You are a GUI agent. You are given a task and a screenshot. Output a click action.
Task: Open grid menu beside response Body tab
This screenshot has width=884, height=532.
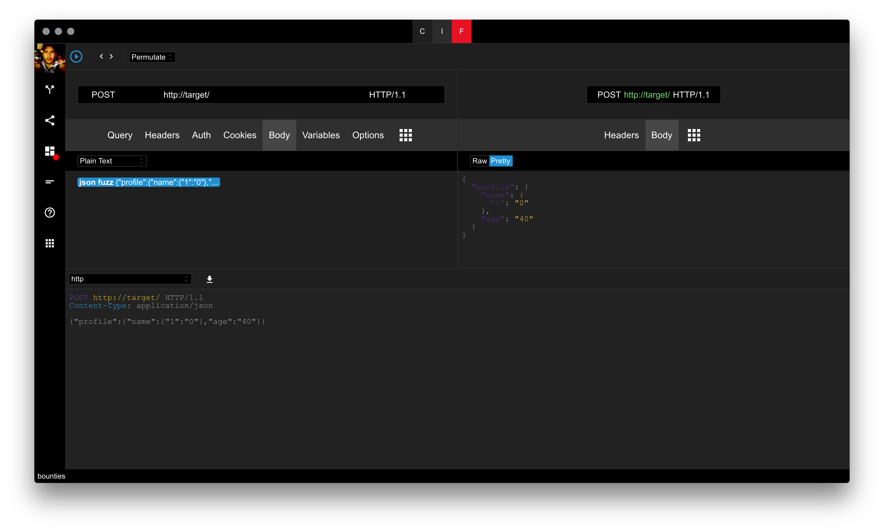[x=693, y=135]
